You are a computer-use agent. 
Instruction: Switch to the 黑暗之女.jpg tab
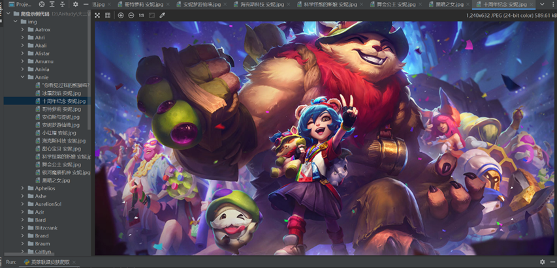point(451,5)
